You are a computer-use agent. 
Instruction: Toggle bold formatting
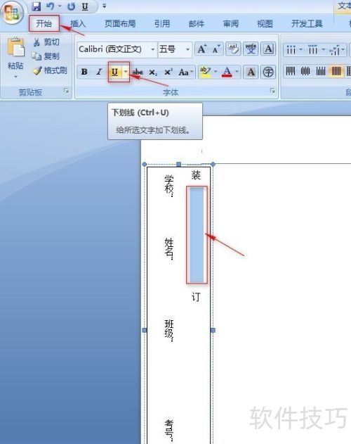point(84,72)
